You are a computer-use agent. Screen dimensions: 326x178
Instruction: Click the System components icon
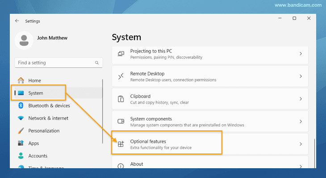[121, 121]
